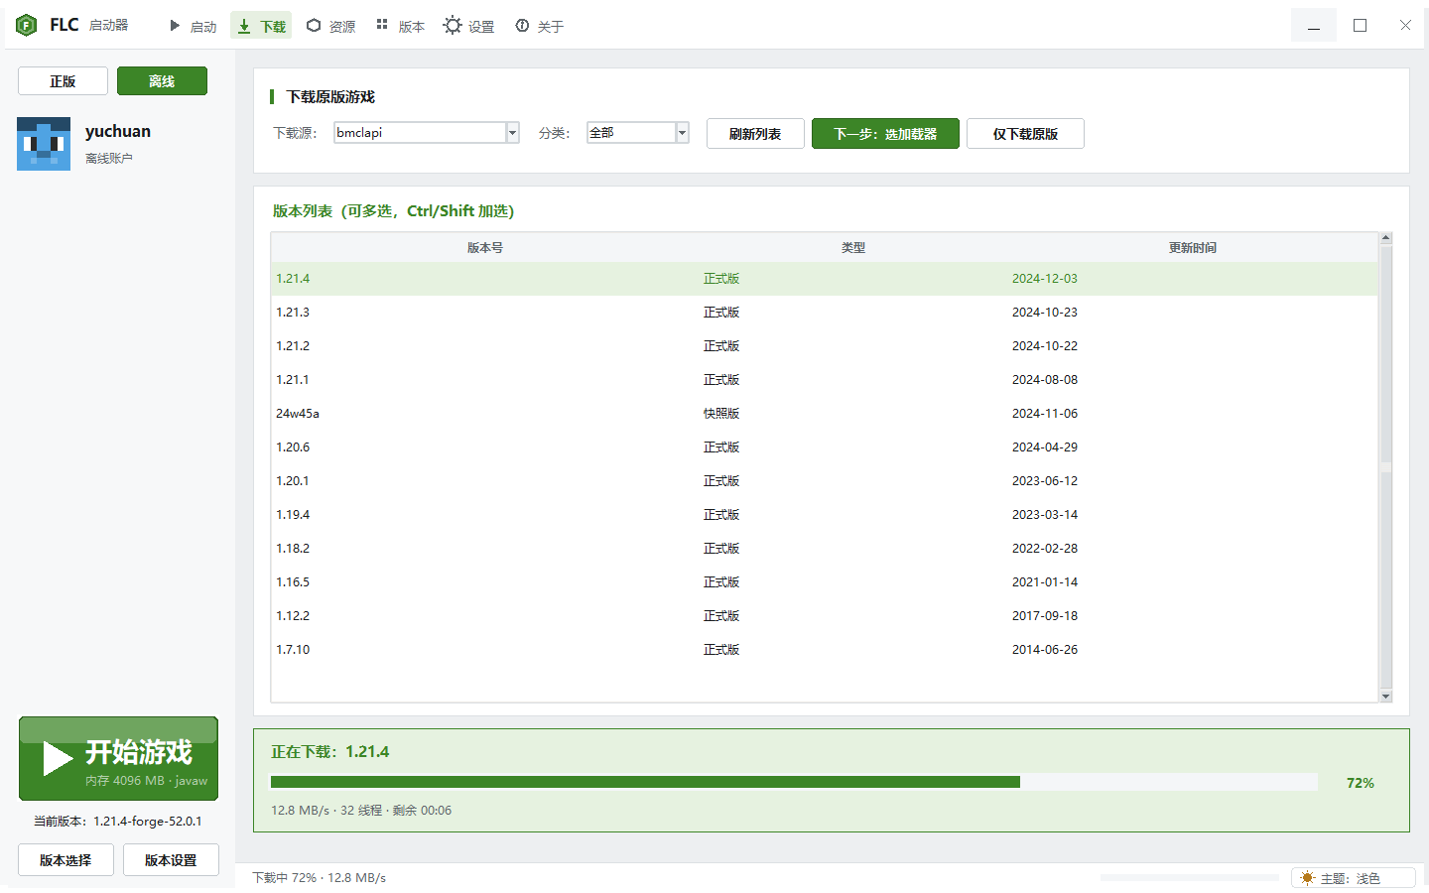
Task: Switch account mode to 正版
Action: tap(63, 81)
